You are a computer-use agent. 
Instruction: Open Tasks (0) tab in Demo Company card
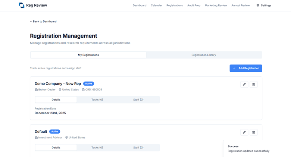click(x=97, y=100)
